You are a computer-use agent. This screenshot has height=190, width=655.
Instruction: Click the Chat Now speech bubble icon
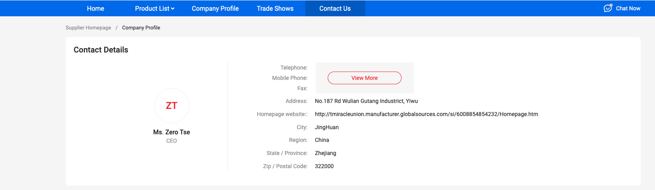point(608,8)
